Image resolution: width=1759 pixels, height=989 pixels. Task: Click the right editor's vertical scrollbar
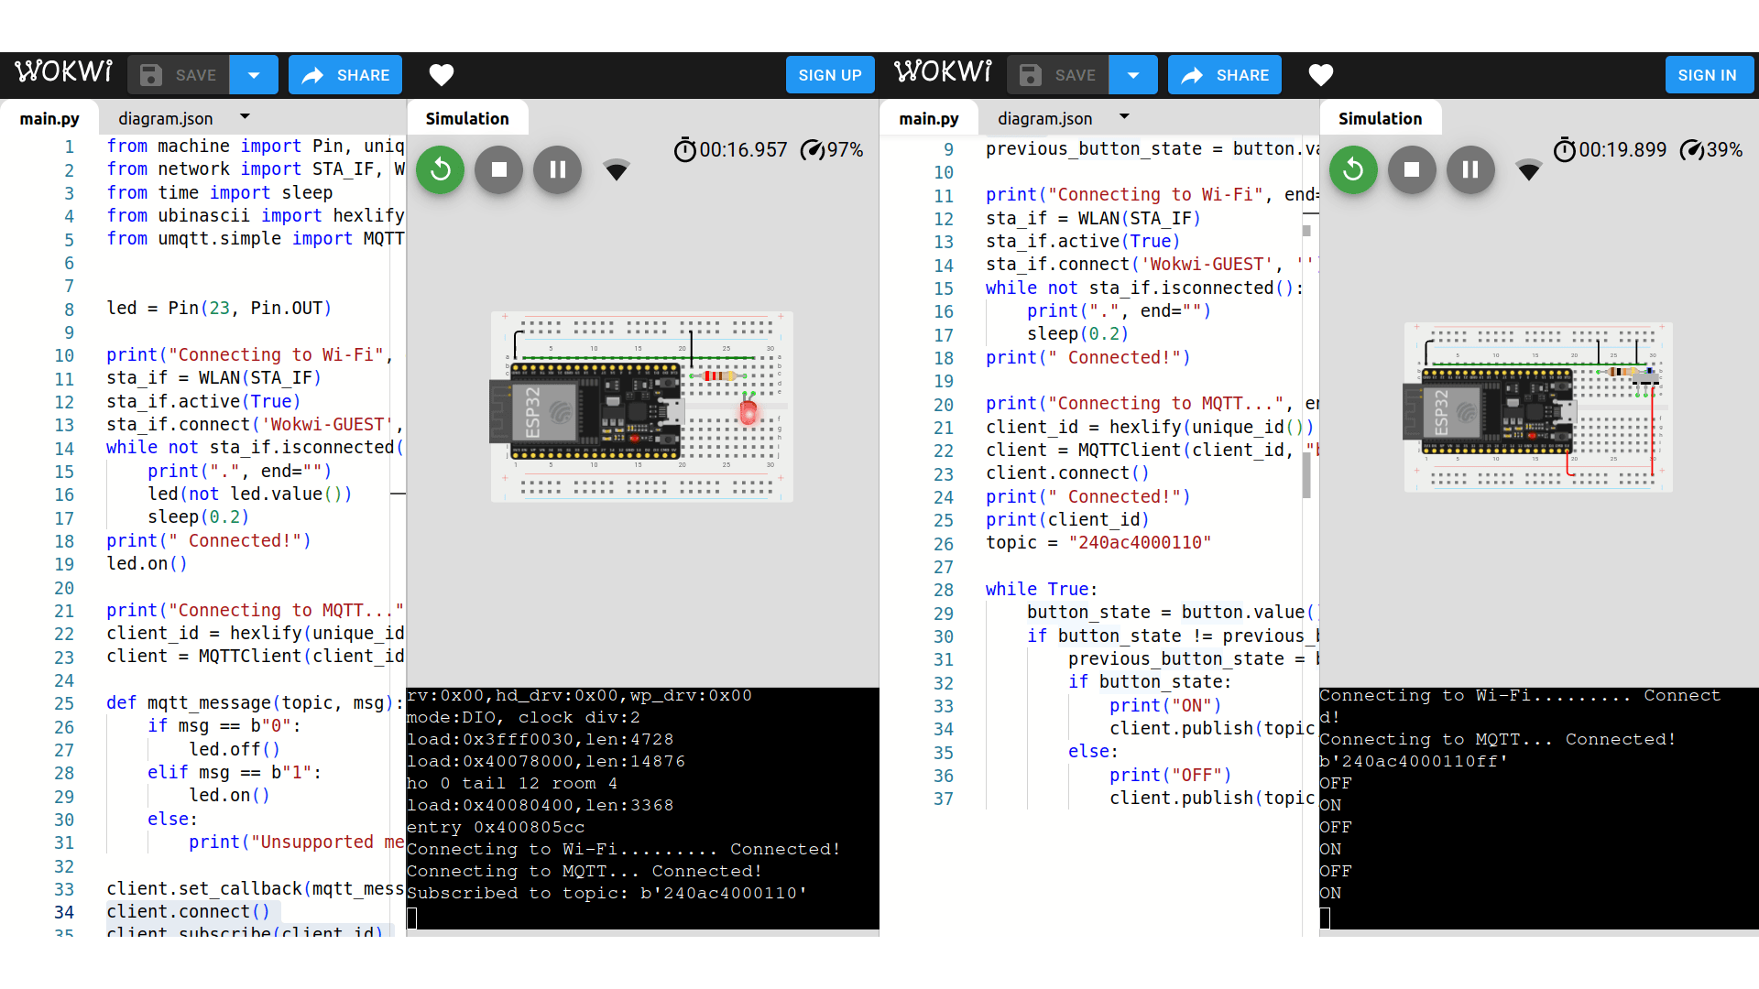(x=1306, y=475)
